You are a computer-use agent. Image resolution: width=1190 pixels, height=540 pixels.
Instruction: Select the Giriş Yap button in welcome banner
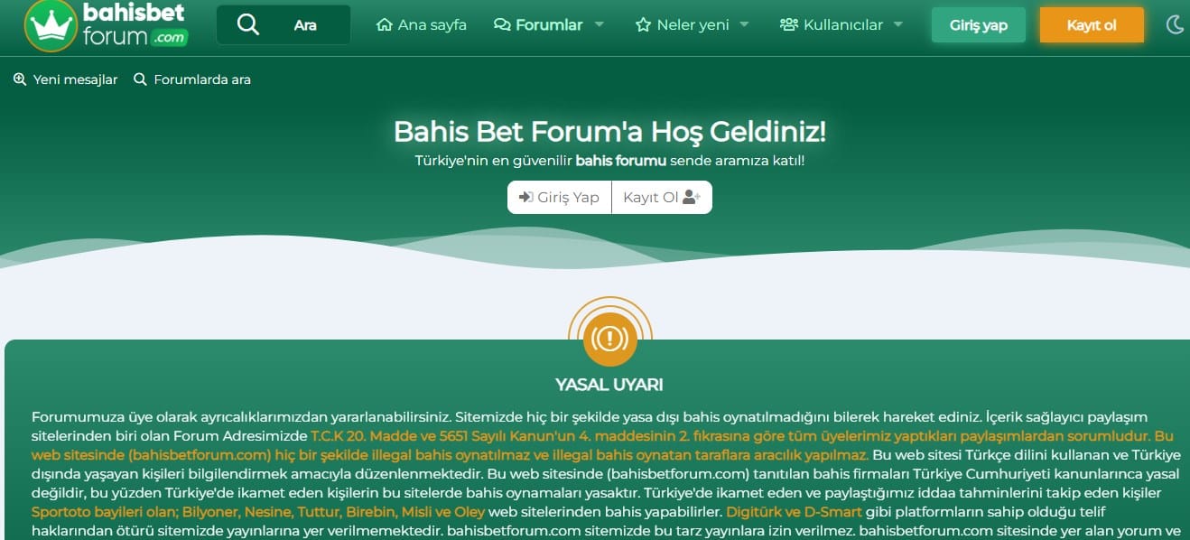coord(559,197)
